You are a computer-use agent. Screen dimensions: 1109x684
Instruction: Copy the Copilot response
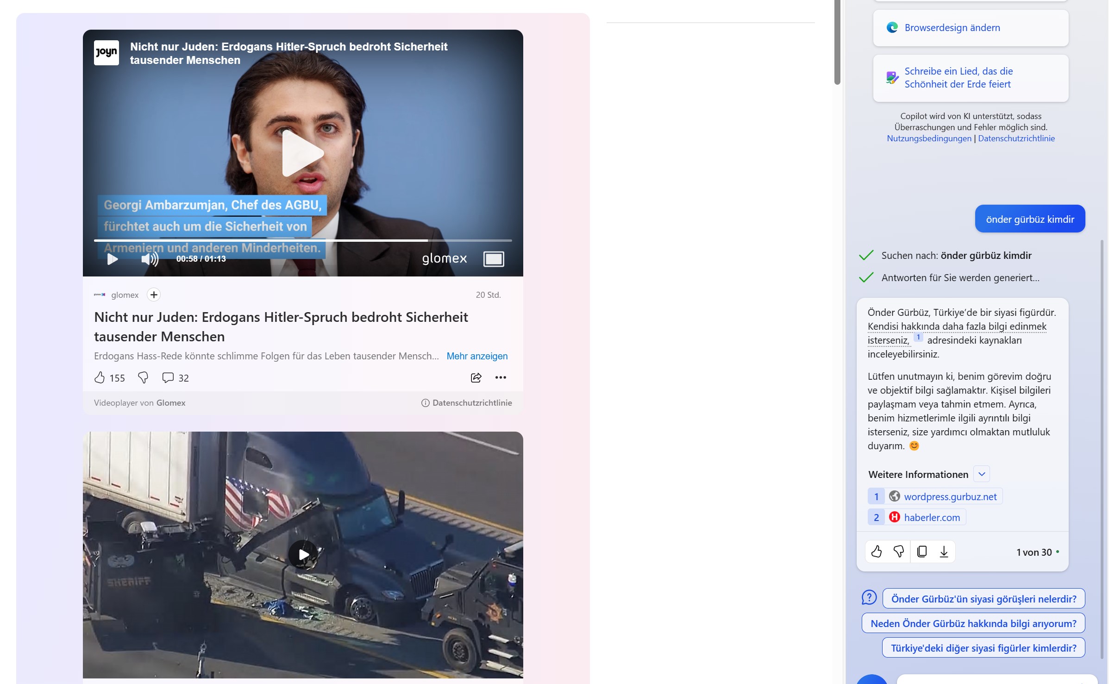(922, 552)
